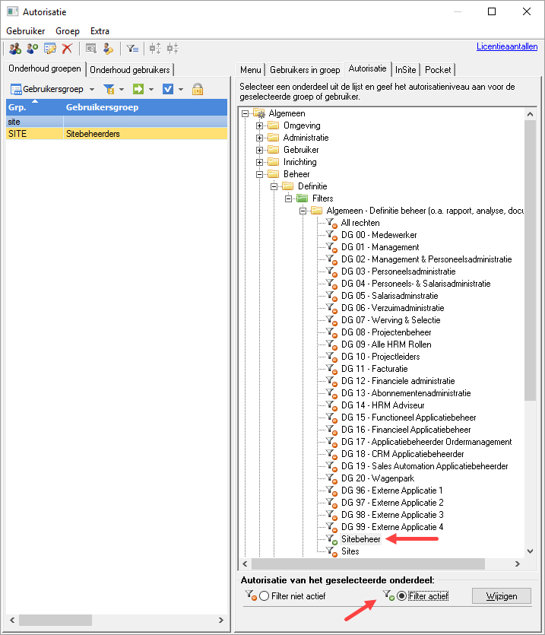Click the expand tree vertical arrows icon

pos(155,49)
